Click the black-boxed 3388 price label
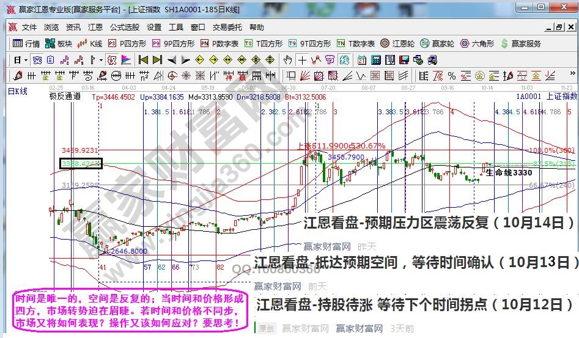Screen dimensions: 579x338 point(81,163)
